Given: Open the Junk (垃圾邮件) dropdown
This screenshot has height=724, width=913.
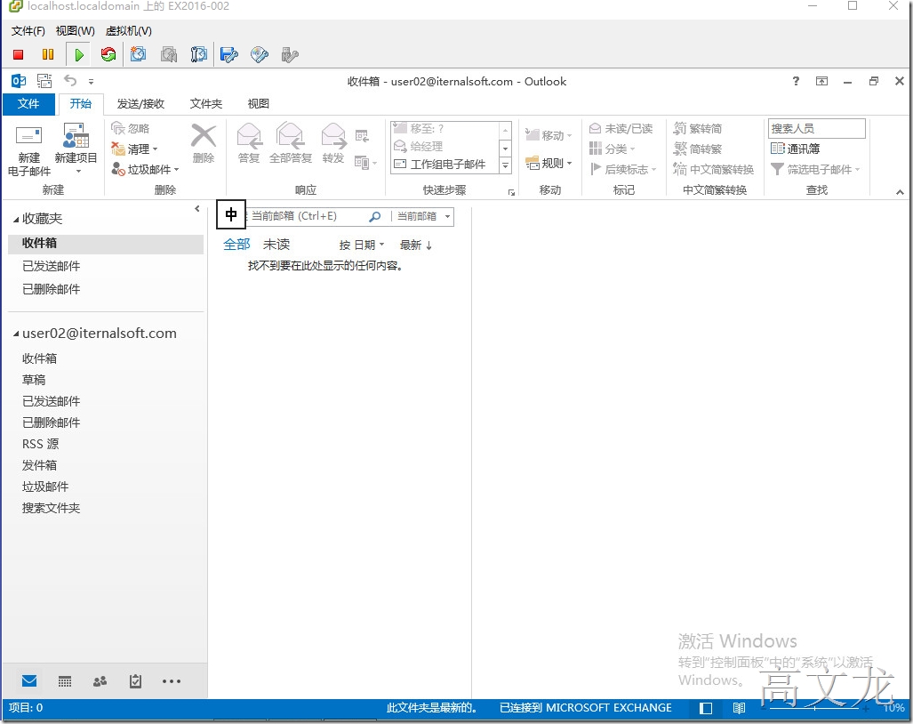Looking at the screenshot, I should [145, 170].
